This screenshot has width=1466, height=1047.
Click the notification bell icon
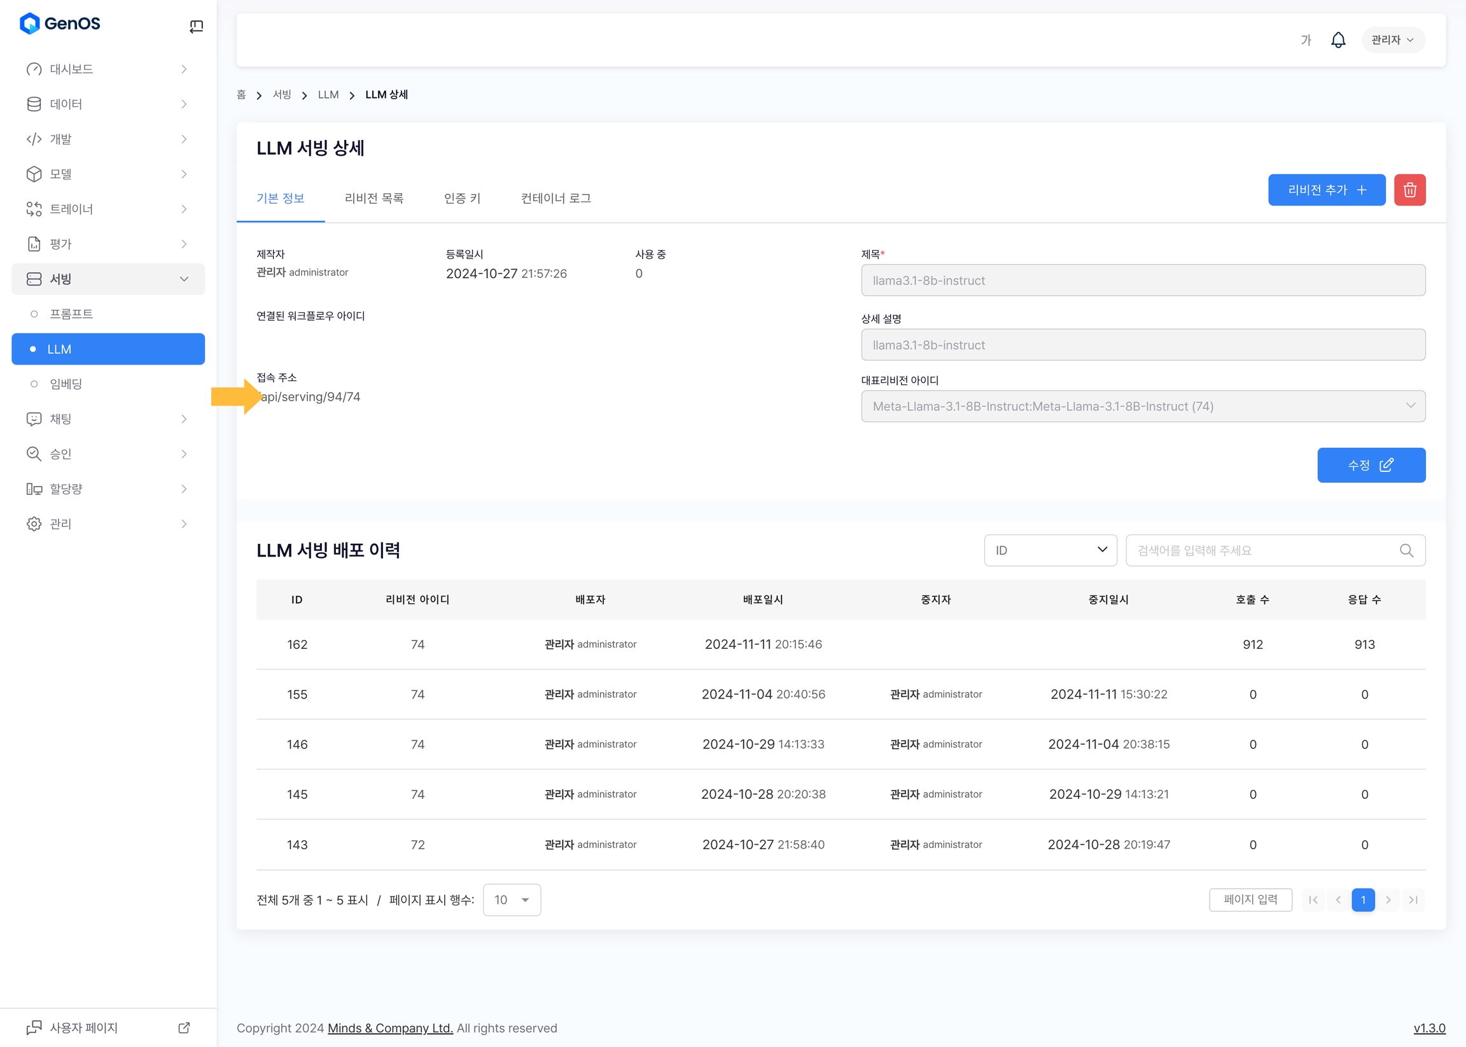tap(1337, 40)
